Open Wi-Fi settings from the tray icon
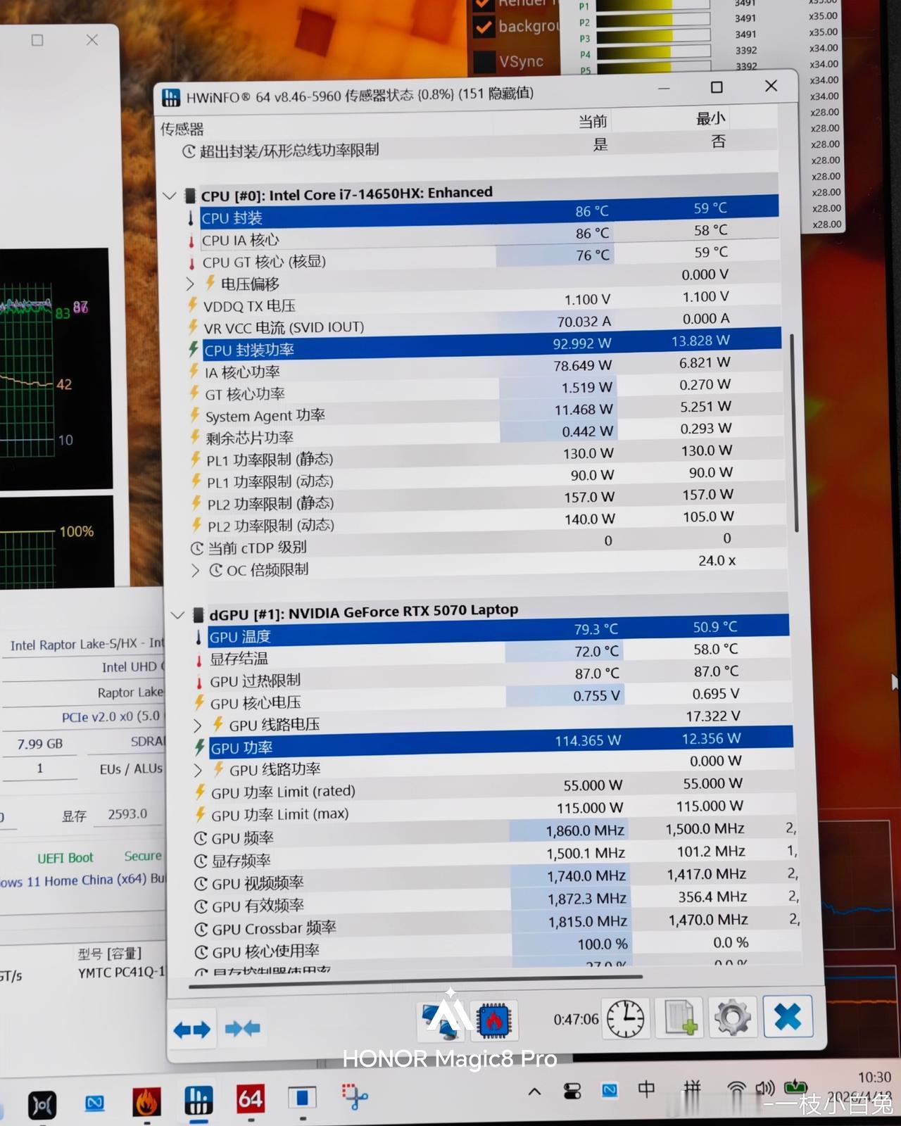 pyautogui.click(x=736, y=1090)
